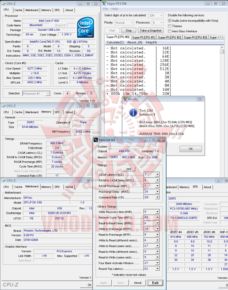Open Memory tab in the Mainboard CPU-Z window
This screenshot has width=228, height=290.
click(x=46, y=187)
